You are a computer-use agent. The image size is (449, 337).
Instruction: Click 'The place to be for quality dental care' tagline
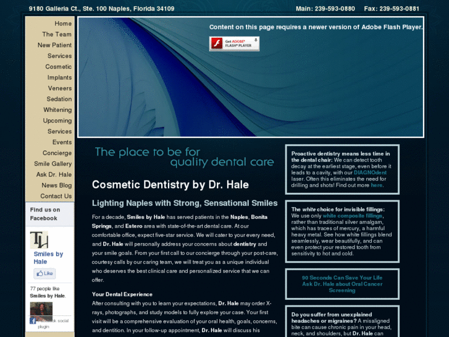184,157
